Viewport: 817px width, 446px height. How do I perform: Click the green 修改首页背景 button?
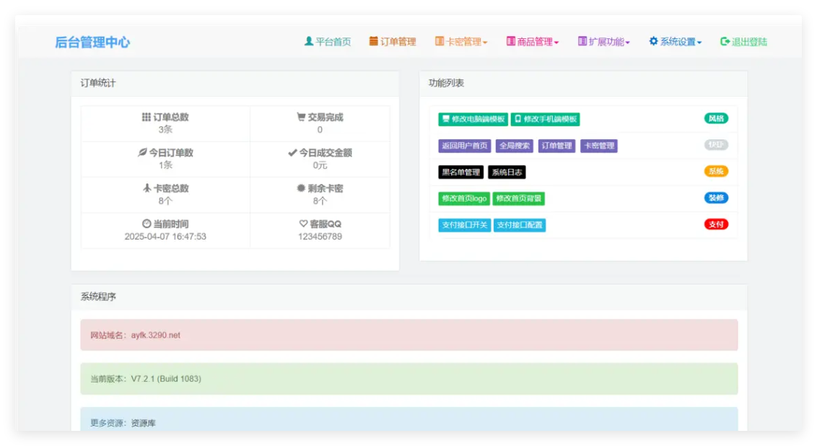click(x=518, y=198)
